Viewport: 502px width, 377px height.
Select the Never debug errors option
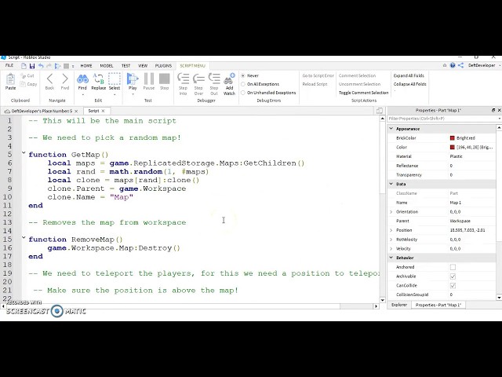click(x=243, y=75)
